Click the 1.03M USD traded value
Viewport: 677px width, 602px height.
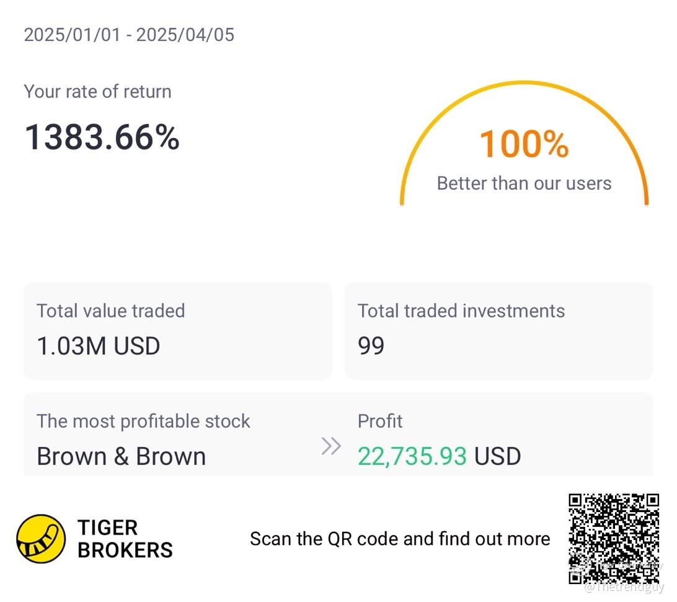click(99, 346)
